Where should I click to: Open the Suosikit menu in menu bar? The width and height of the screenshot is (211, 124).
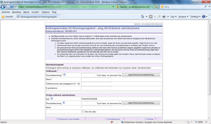[x=35, y=12]
